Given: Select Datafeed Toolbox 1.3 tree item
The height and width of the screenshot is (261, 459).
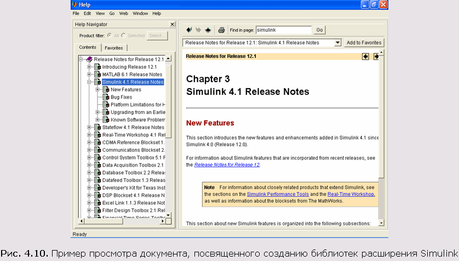Looking at the screenshot, I should pos(134,180).
